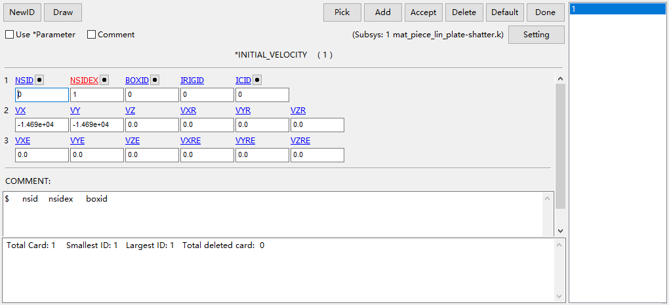Open the Setting dialog

tap(537, 35)
